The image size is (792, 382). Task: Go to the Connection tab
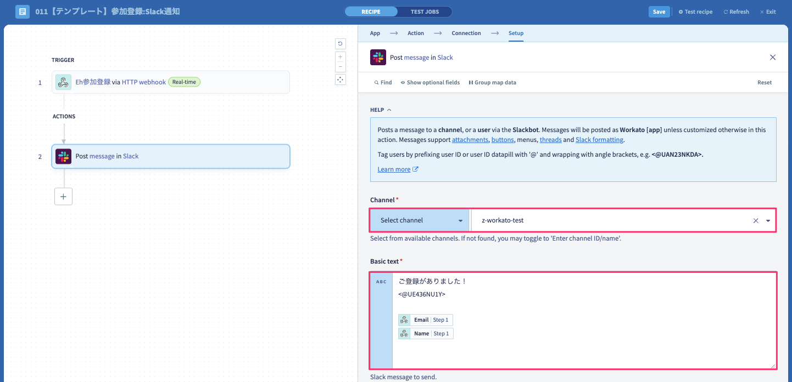pyautogui.click(x=466, y=33)
